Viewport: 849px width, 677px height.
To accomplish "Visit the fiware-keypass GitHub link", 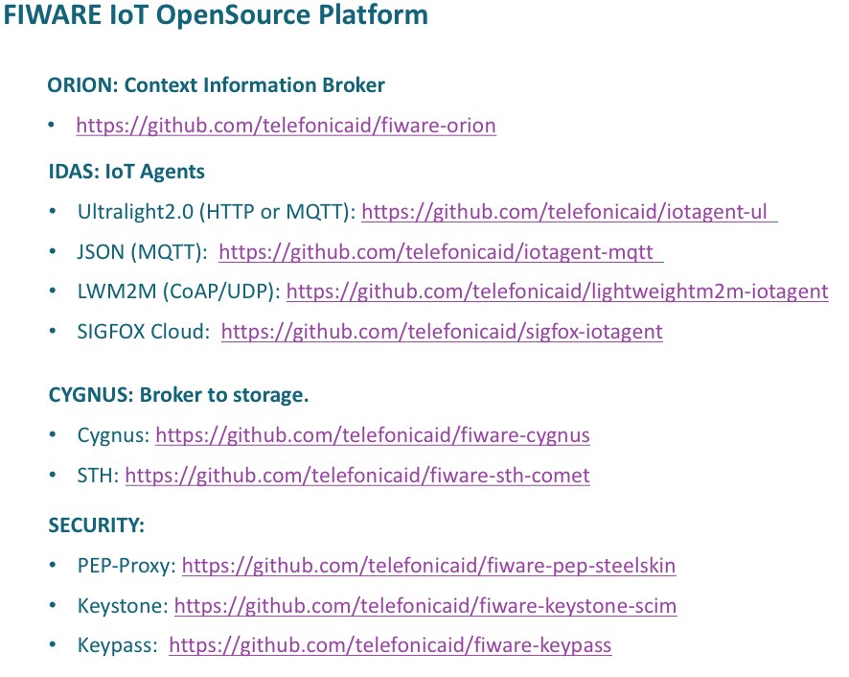I will tap(390, 645).
